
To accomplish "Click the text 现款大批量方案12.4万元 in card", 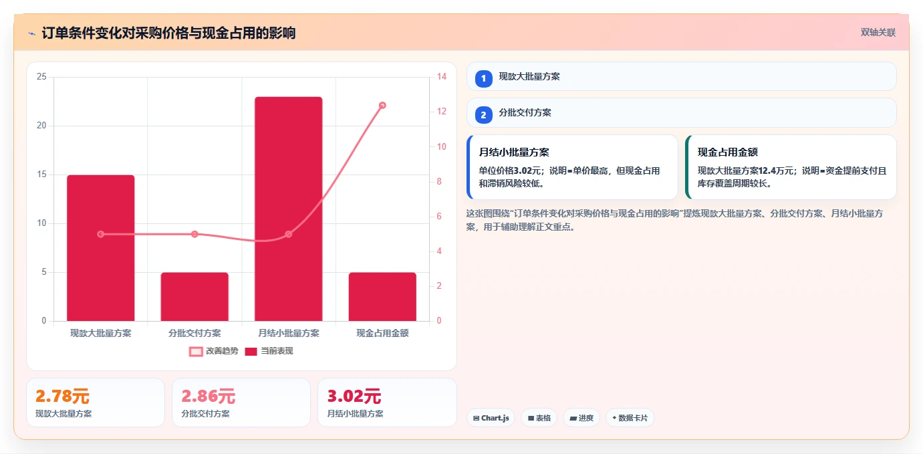I will click(x=746, y=171).
